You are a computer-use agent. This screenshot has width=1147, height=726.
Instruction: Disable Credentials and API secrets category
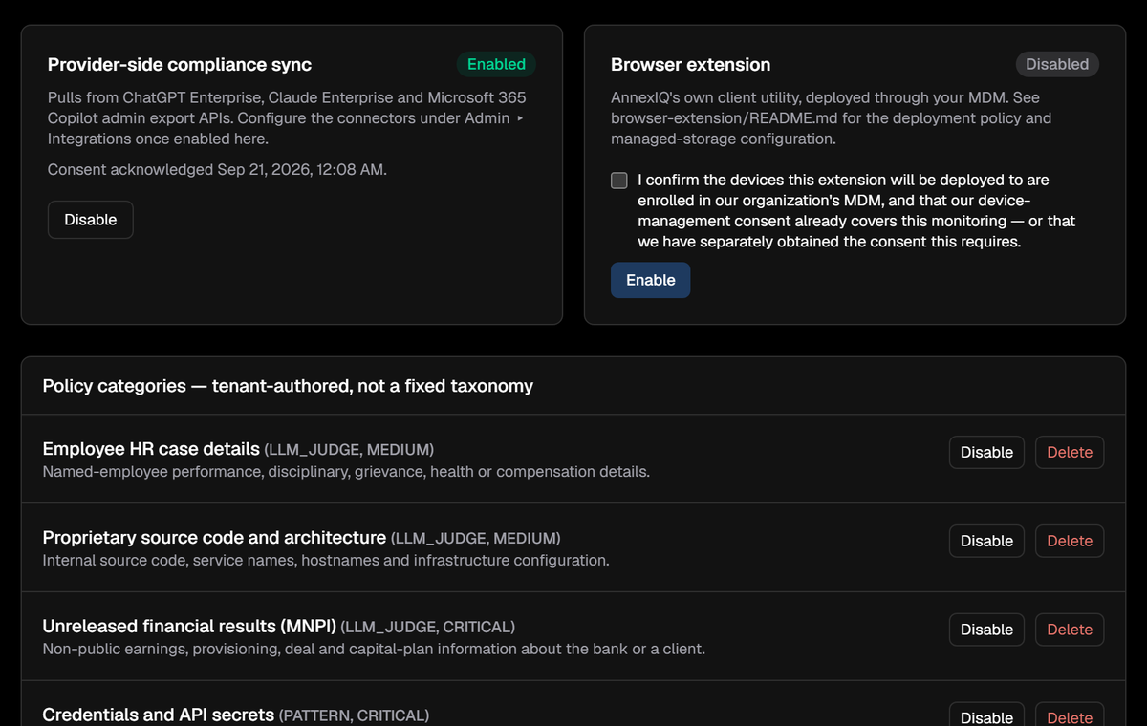(986, 716)
